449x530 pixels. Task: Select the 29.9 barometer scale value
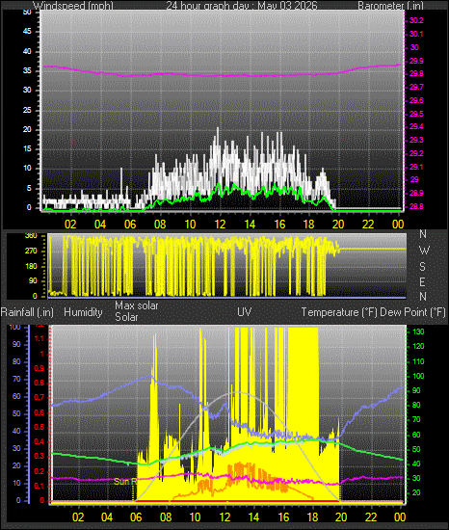click(x=416, y=61)
